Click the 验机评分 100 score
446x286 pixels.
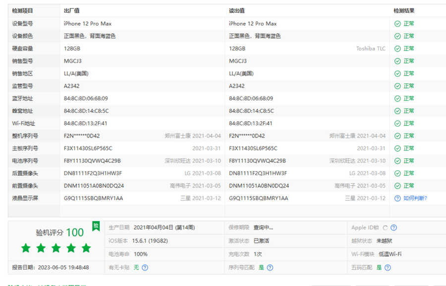click(60, 233)
